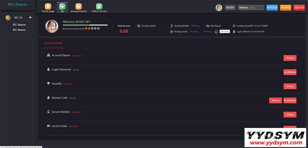Click the account security progress bar

(x=85, y=25)
